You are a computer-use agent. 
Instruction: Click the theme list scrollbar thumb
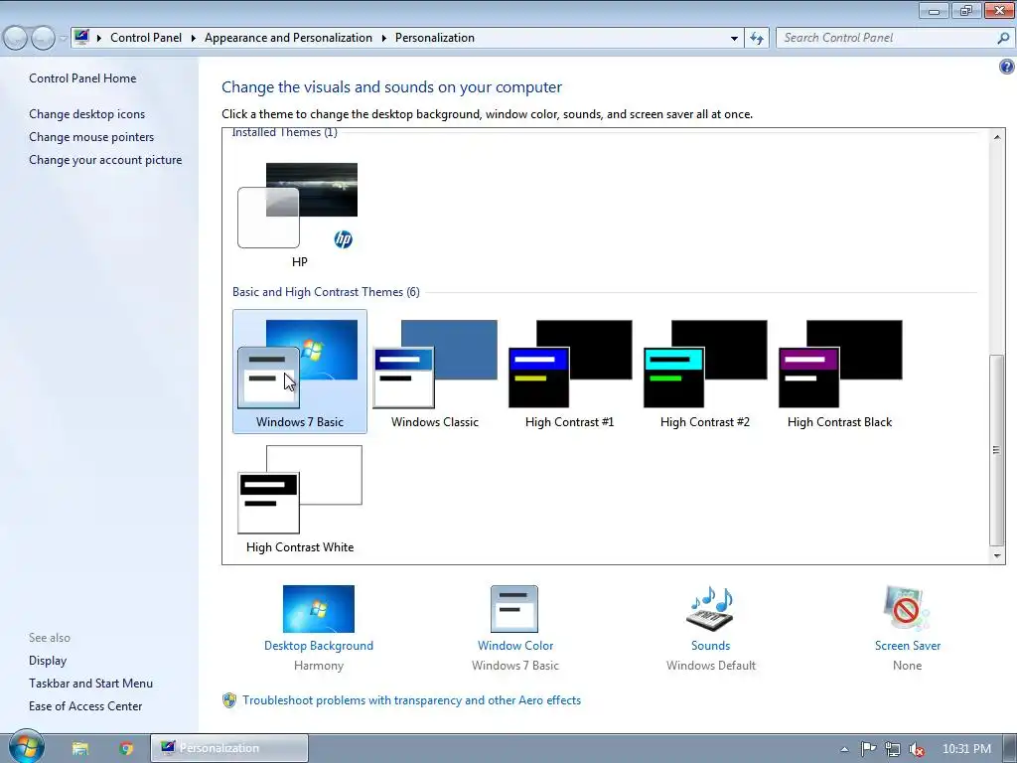tap(997, 450)
